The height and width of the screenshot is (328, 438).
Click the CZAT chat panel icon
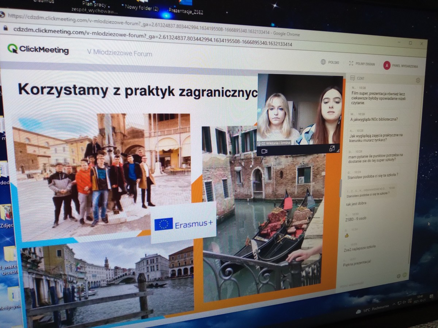click(x=353, y=78)
